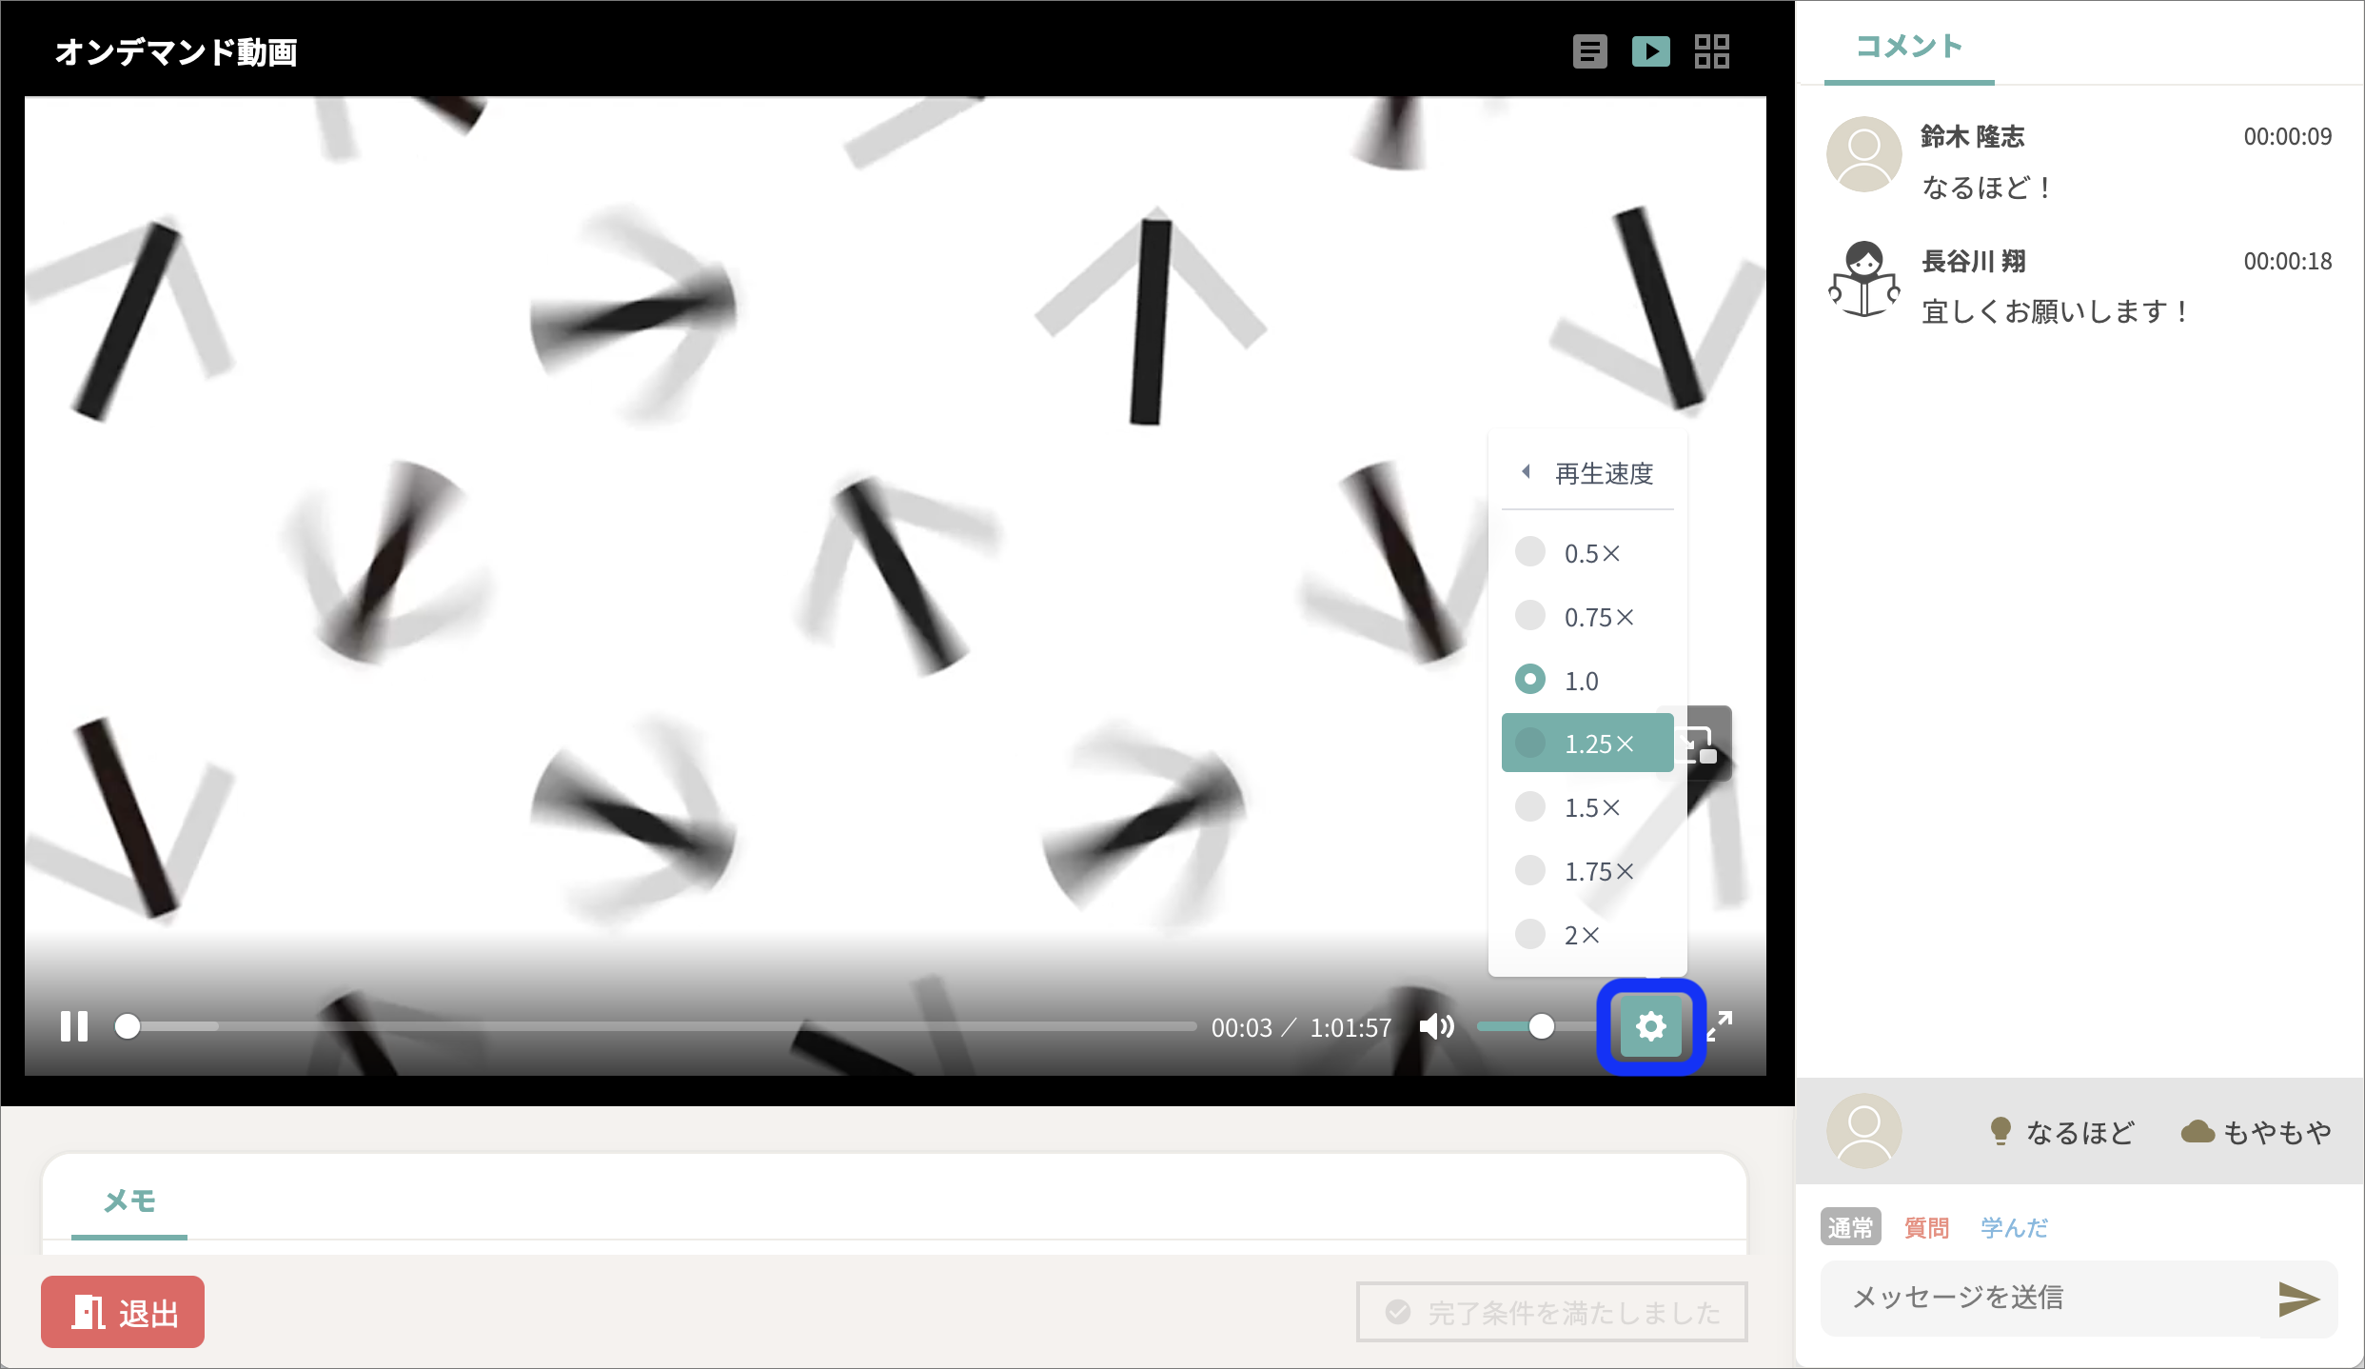Focus the メッセージを送信 input field
Viewport: 2365px width, 1369px height.
[2041, 1298]
